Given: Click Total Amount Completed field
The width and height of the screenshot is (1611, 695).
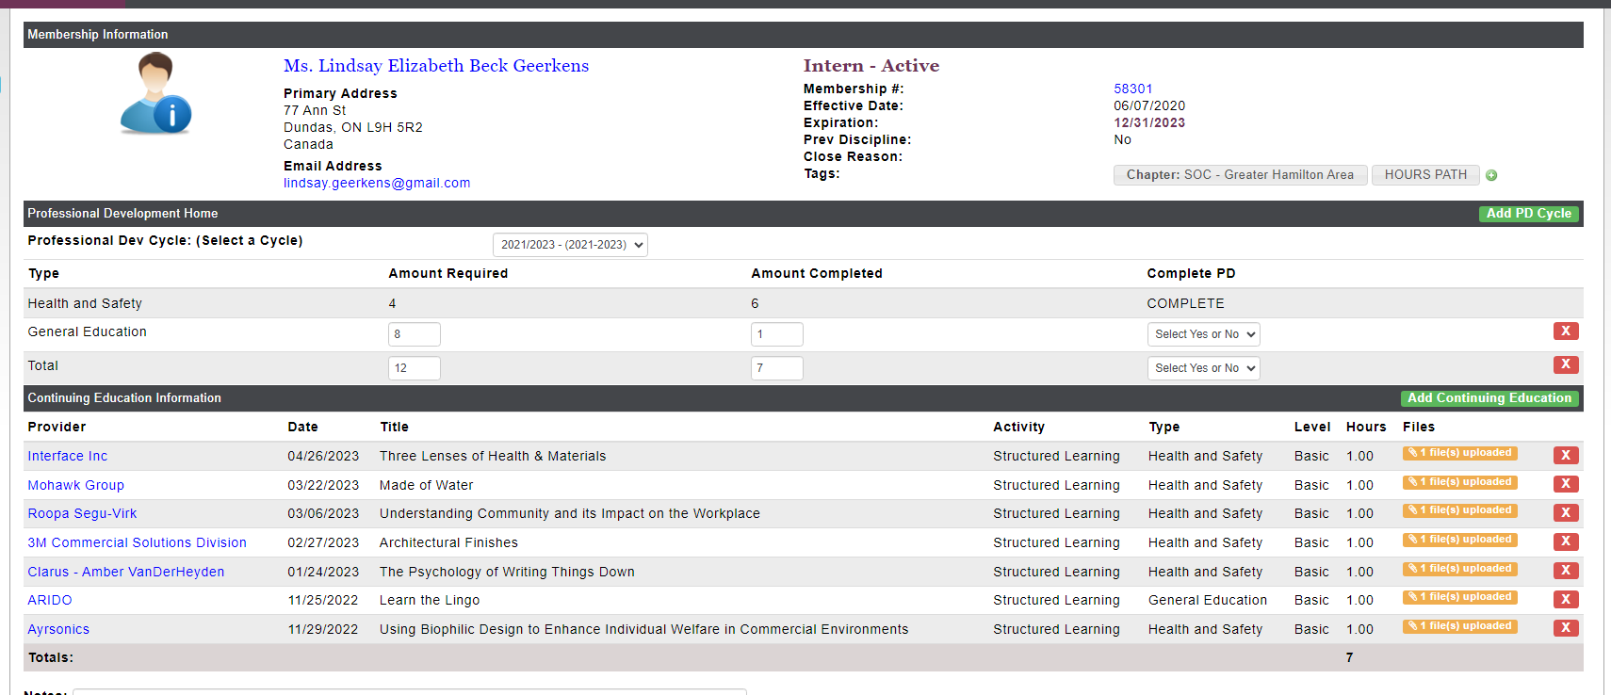Looking at the screenshot, I should (x=777, y=368).
